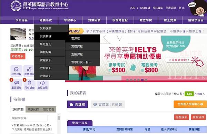Select 我的課表 in the dropdown menu
207x134 pixels.
point(51,28)
